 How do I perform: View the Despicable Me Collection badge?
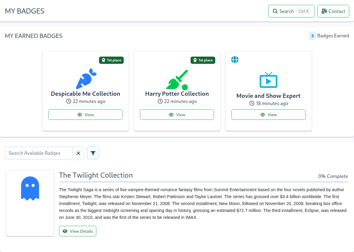click(x=85, y=115)
